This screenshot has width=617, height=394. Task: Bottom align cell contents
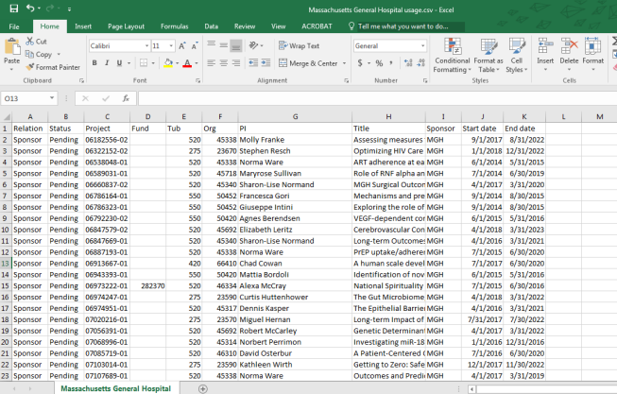click(236, 45)
